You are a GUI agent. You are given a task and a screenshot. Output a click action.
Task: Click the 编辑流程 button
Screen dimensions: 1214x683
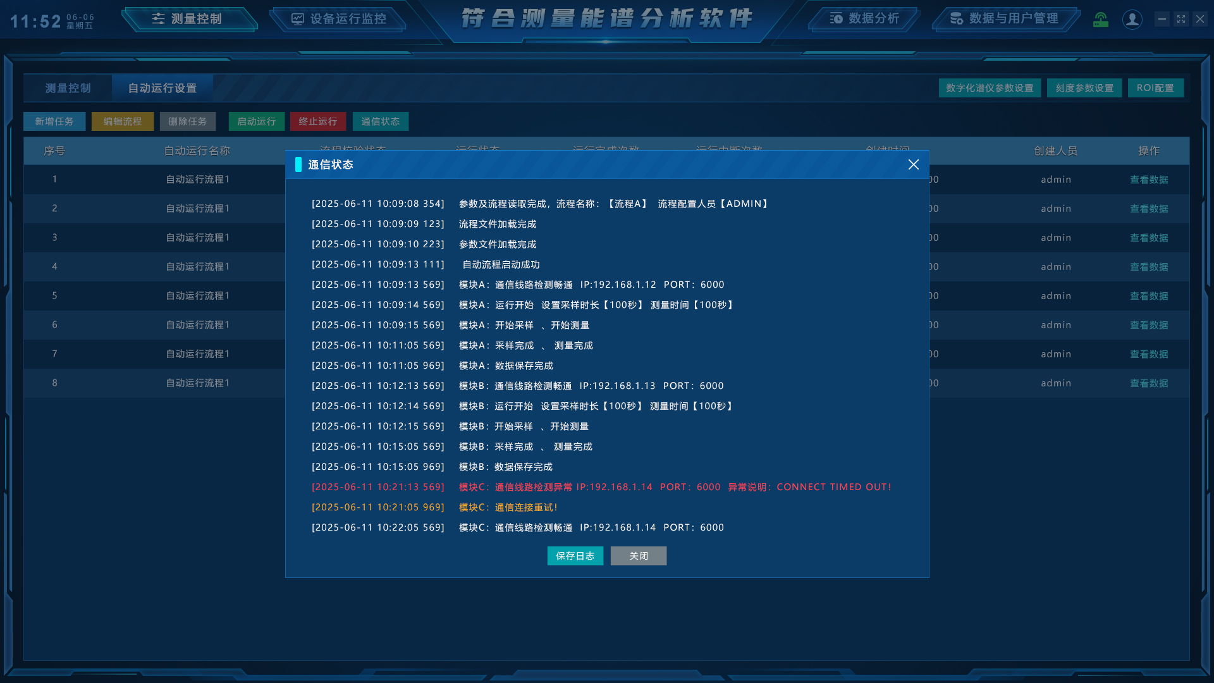click(x=123, y=121)
